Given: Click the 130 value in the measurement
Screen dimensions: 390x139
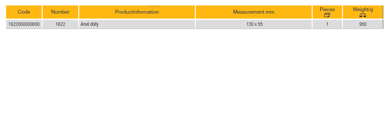Looking at the screenshot, I should point(250,24).
